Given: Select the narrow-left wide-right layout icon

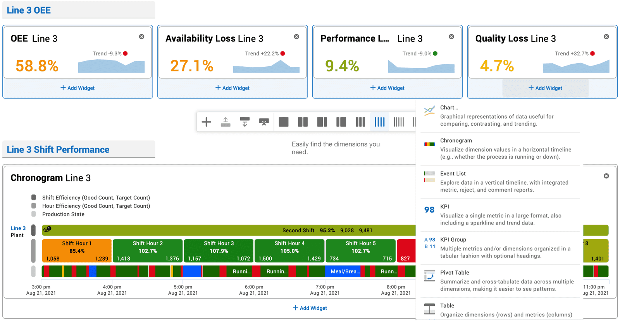Looking at the screenshot, I should (341, 122).
